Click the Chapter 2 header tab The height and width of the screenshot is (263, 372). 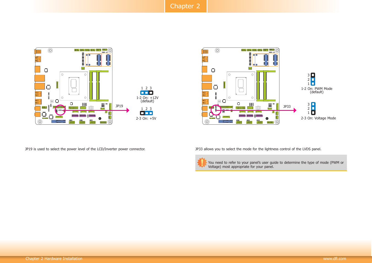click(x=186, y=6)
